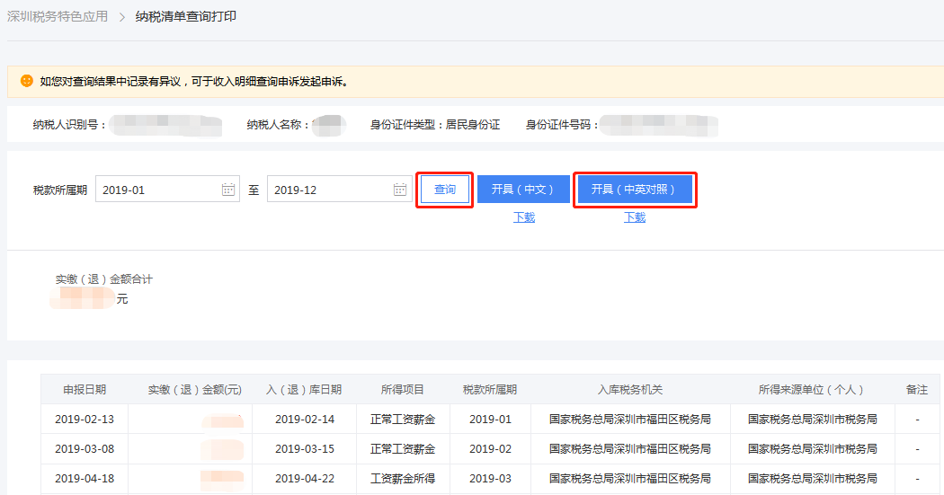Select the 纳税清单查询打印 breadcrumb title
This screenshot has height=495, width=944.
pos(186,17)
